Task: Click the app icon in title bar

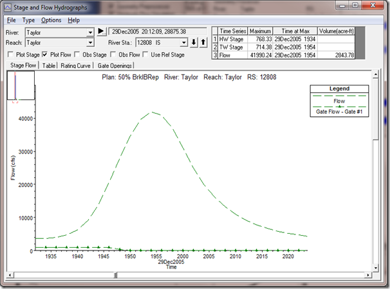Action: [6, 8]
